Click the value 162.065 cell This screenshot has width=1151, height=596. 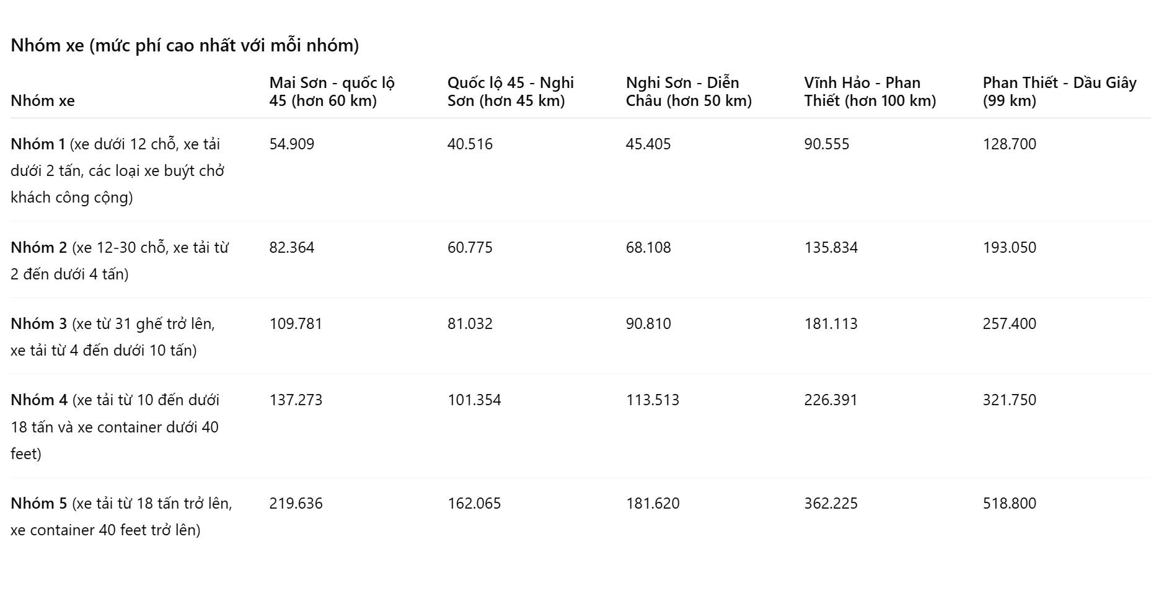coord(474,503)
